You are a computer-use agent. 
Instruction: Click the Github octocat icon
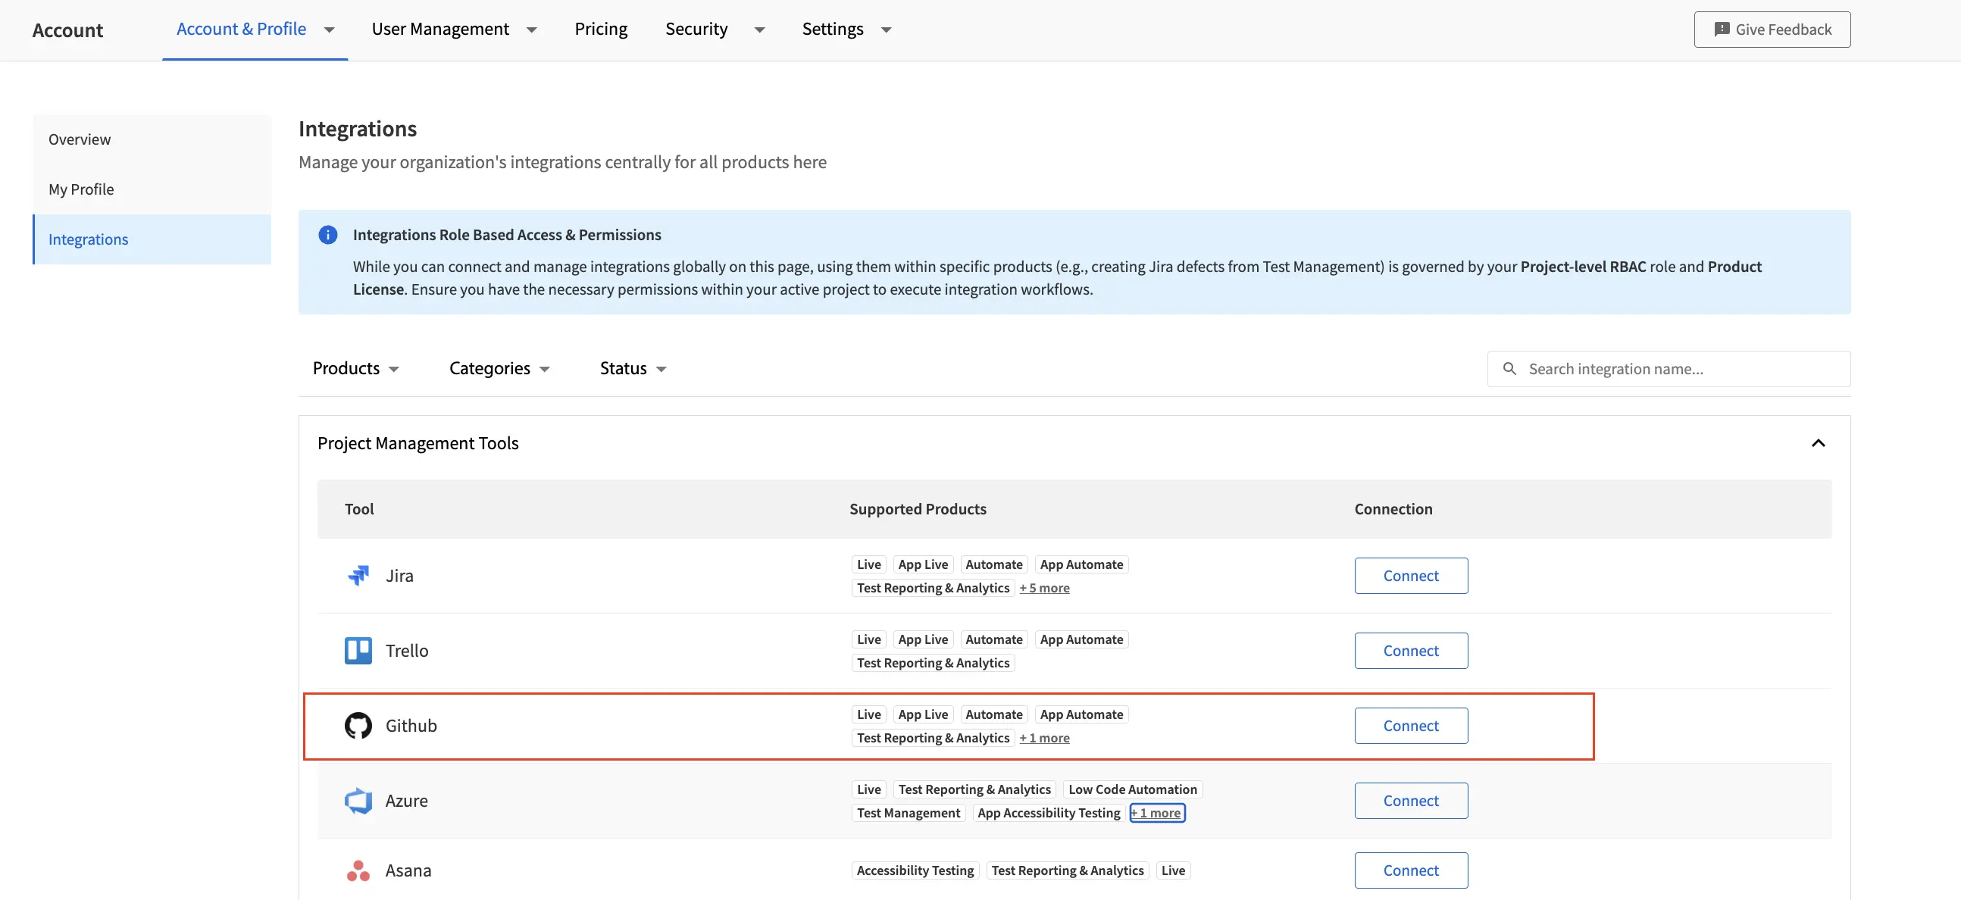pyautogui.click(x=358, y=725)
